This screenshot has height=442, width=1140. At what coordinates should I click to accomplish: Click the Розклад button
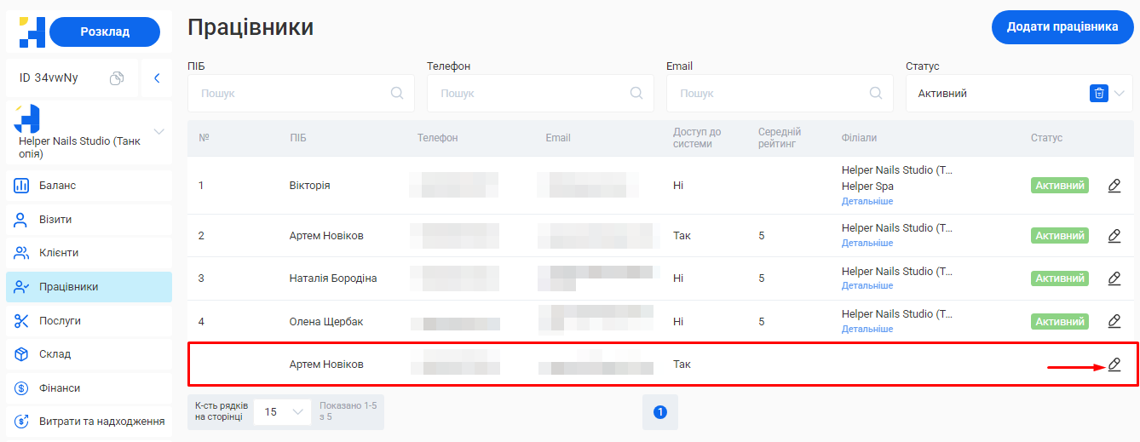[x=105, y=32]
